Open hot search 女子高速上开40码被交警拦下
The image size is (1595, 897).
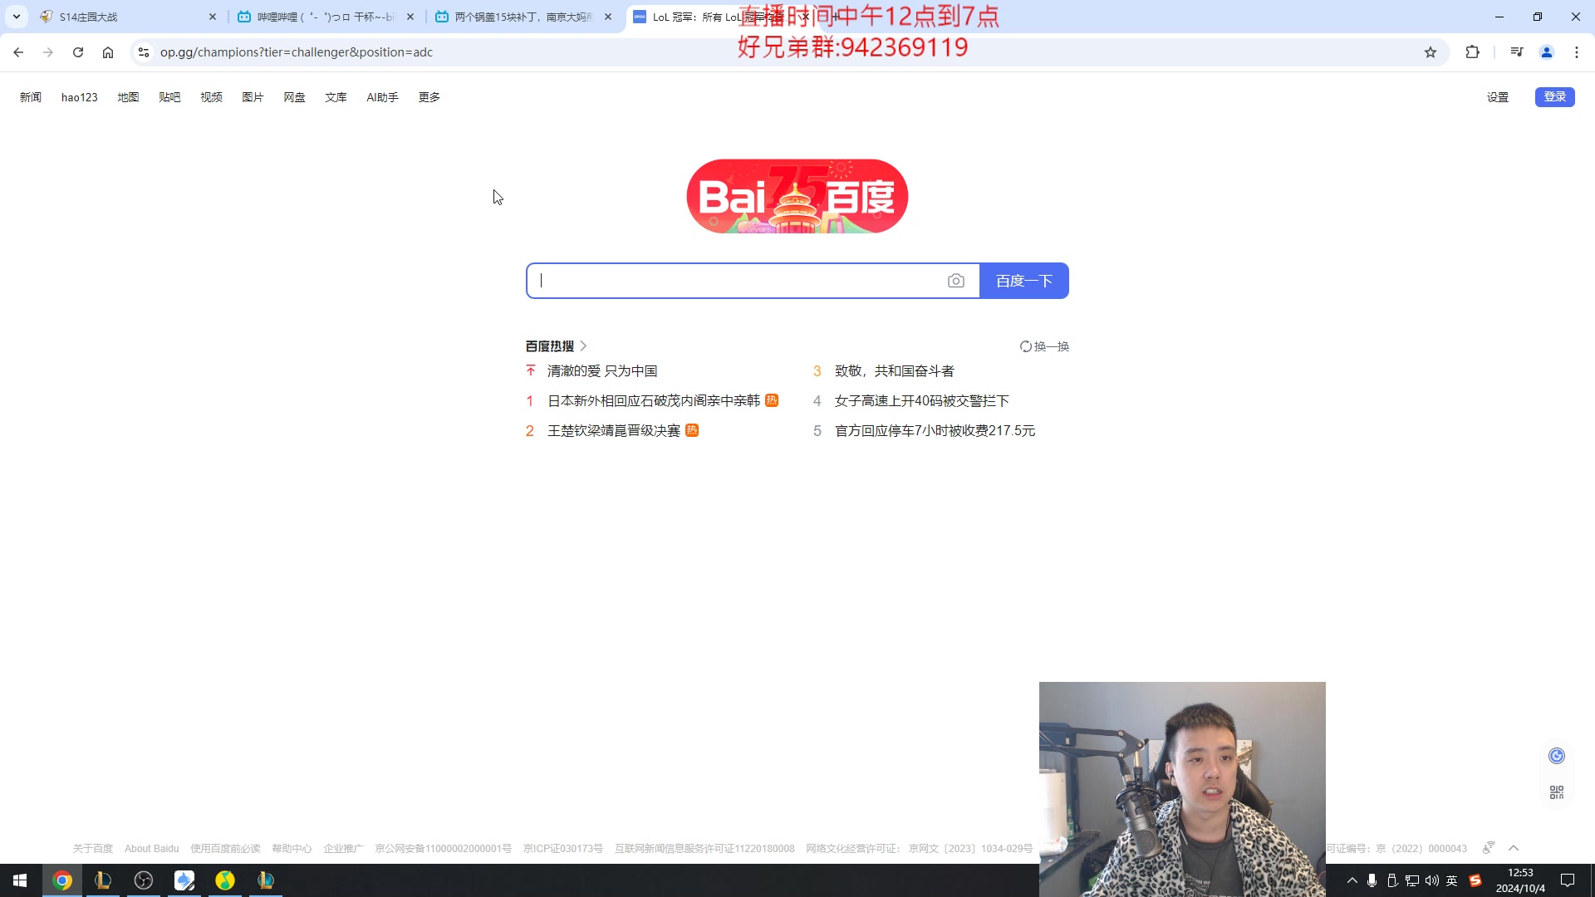coord(922,401)
